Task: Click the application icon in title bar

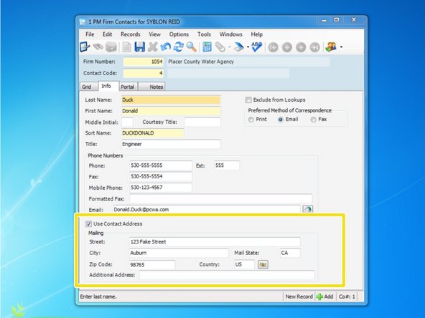Action: click(x=83, y=22)
